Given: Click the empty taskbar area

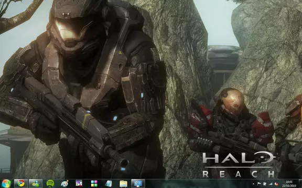Looking at the screenshot, I should (x=198, y=184).
